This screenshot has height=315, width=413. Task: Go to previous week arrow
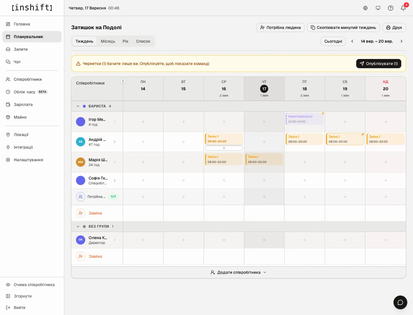pos(352,41)
